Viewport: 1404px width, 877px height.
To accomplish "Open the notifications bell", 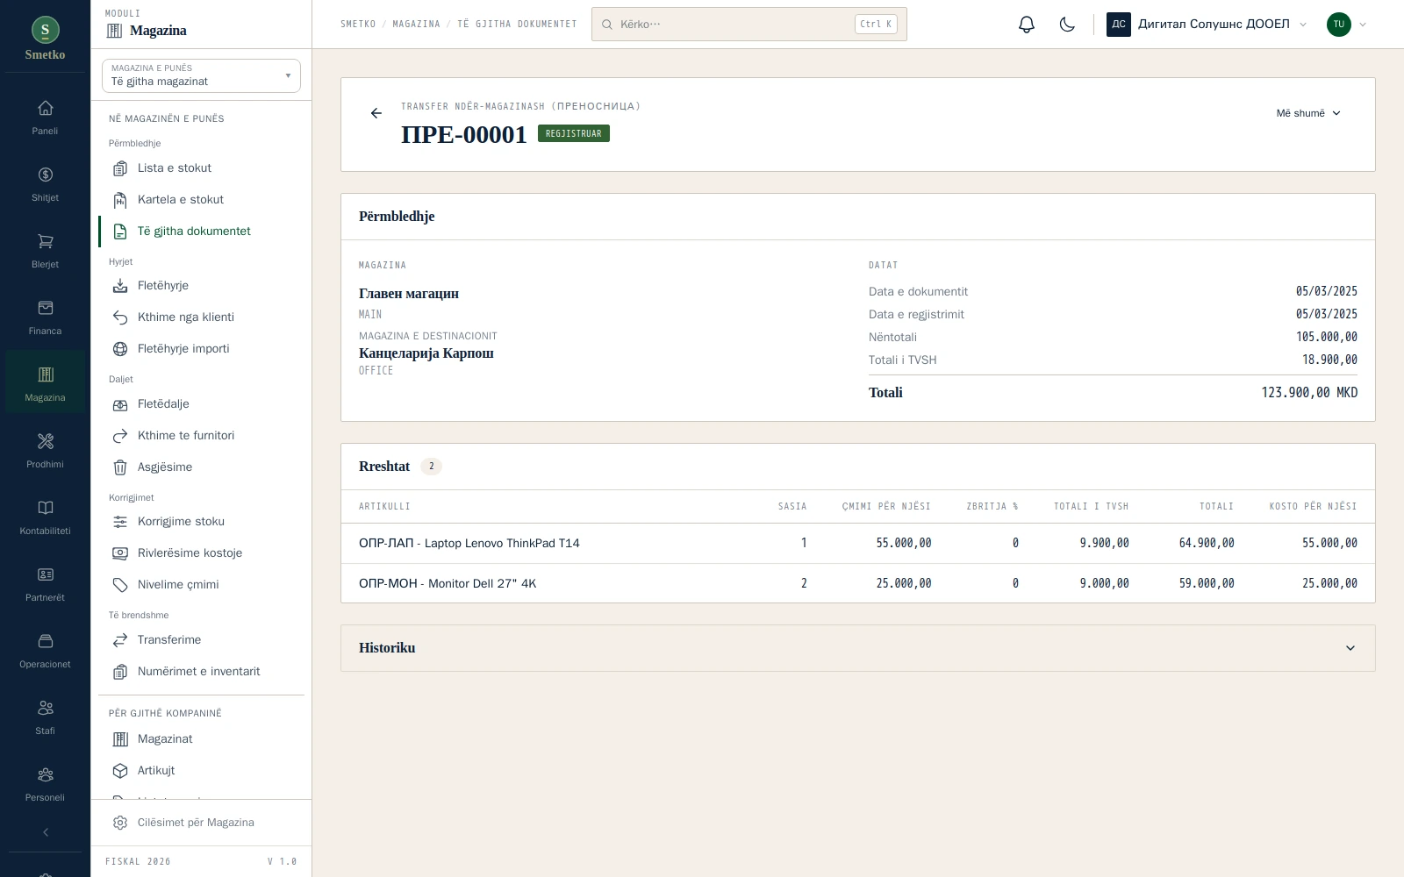I will (1027, 25).
